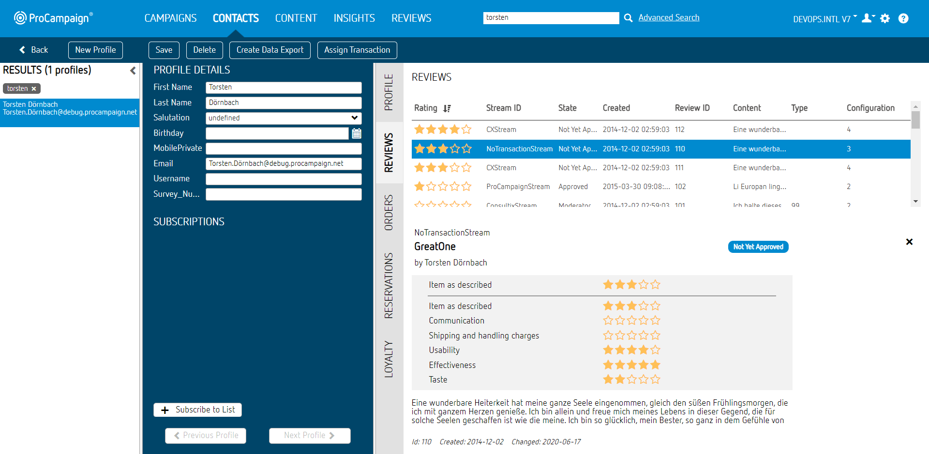The width and height of the screenshot is (929, 454).
Task: Collapse the results panel arrow
Action: point(133,71)
